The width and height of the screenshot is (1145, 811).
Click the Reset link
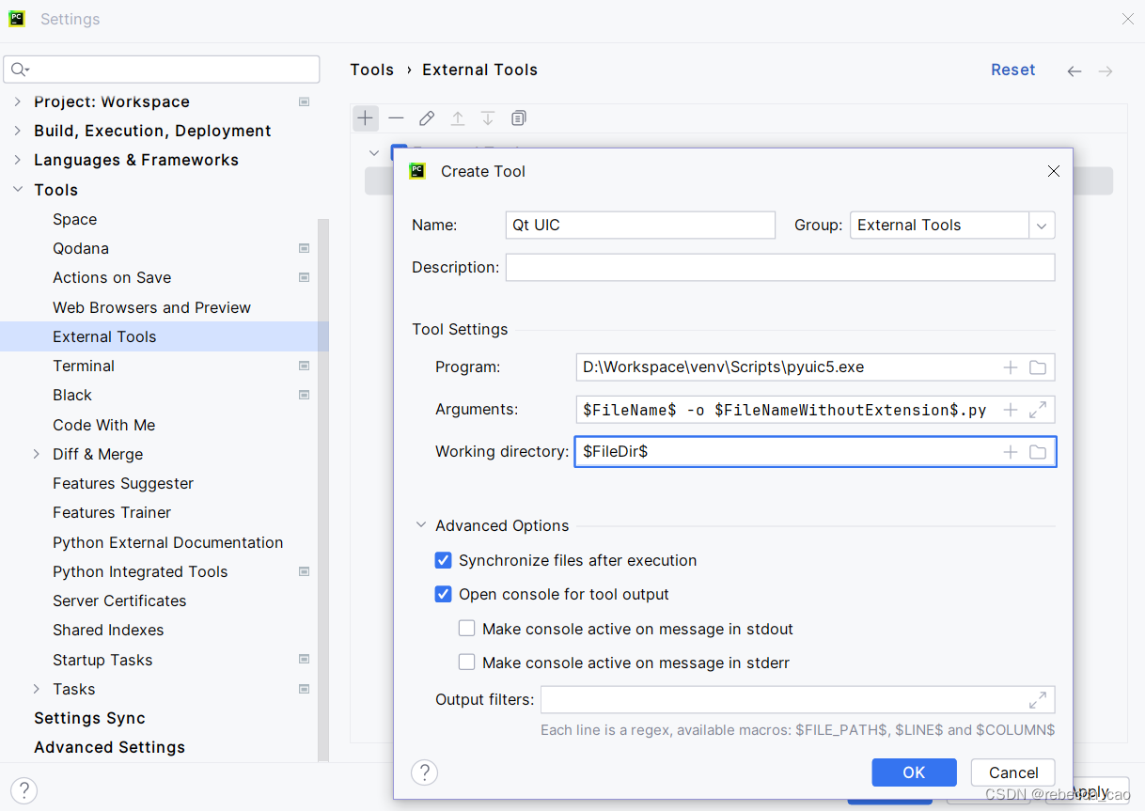1012,69
